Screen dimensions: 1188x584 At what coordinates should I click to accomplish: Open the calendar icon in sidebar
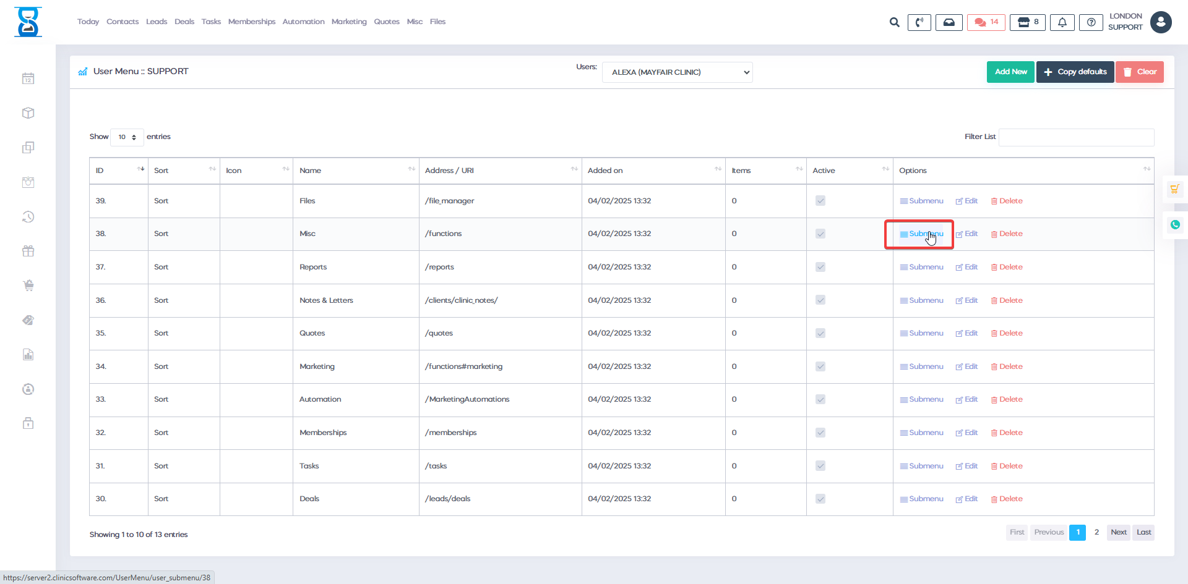(28, 78)
